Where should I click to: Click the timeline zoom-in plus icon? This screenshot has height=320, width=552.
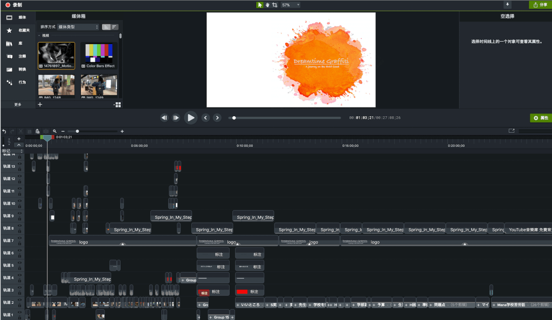[122, 131]
